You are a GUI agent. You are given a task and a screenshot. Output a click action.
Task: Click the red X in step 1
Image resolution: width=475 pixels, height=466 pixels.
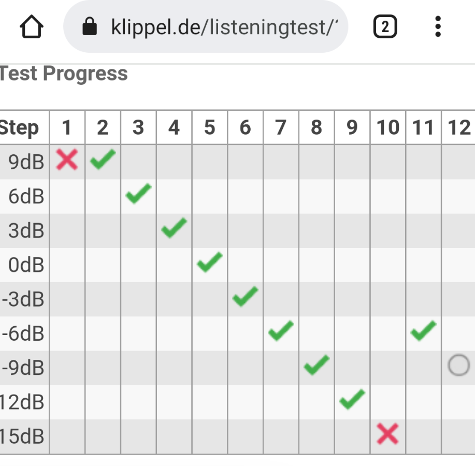point(67,159)
